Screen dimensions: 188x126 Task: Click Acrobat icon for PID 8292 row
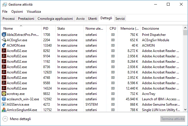[x=4, y=51]
